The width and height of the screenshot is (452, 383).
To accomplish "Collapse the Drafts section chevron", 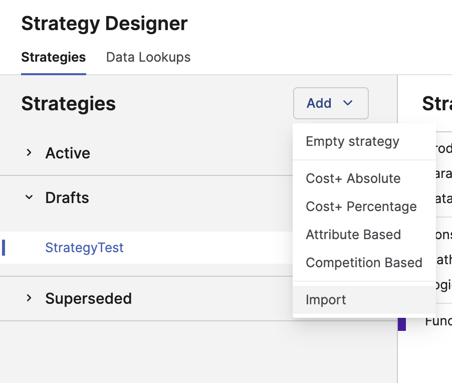I will [x=29, y=198].
